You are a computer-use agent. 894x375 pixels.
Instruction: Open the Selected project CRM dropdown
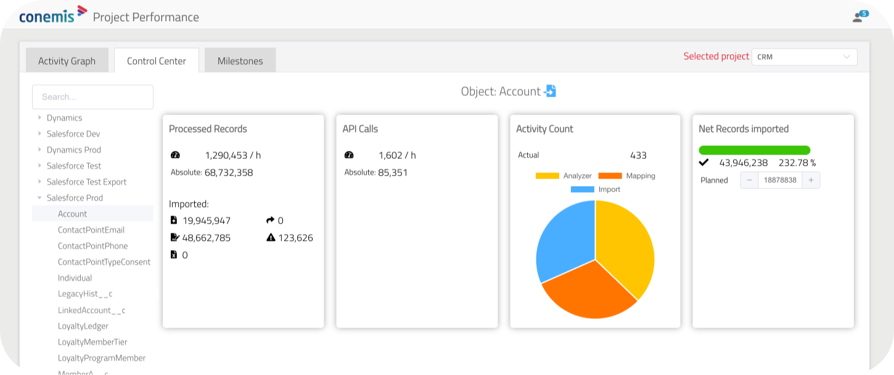pyautogui.click(x=803, y=56)
